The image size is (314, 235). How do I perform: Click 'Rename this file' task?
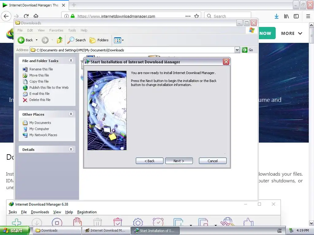click(41, 69)
